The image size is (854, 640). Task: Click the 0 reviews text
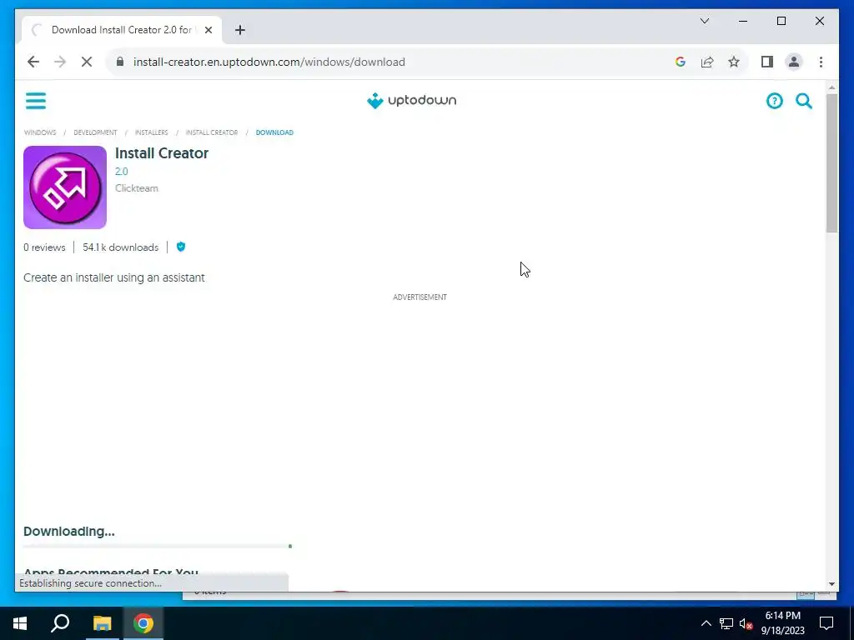click(45, 247)
